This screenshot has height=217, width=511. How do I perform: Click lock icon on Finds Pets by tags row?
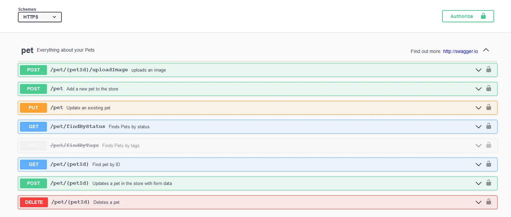point(488,145)
